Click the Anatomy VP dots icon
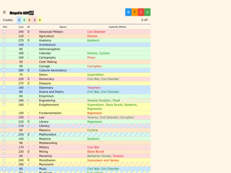This screenshot has height=173, width=231. pyautogui.click(x=28, y=40)
